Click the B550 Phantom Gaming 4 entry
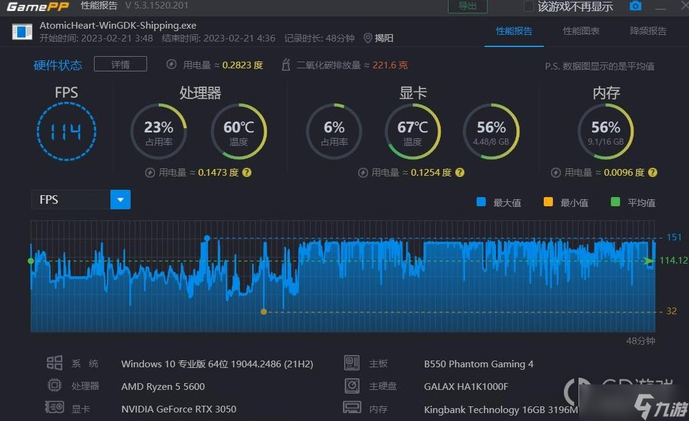The width and height of the screenshot is (689, 421). (x=478, y=364)
